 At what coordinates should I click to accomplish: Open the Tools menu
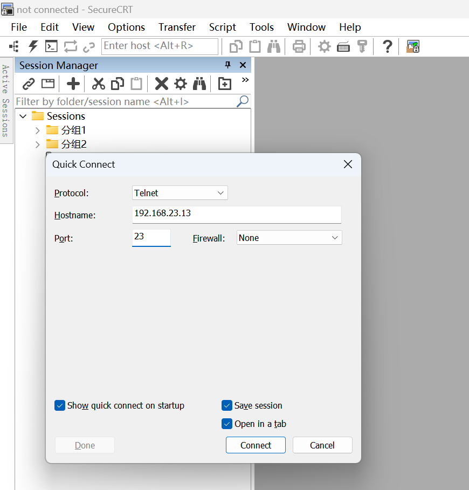(x=261, y=27)
